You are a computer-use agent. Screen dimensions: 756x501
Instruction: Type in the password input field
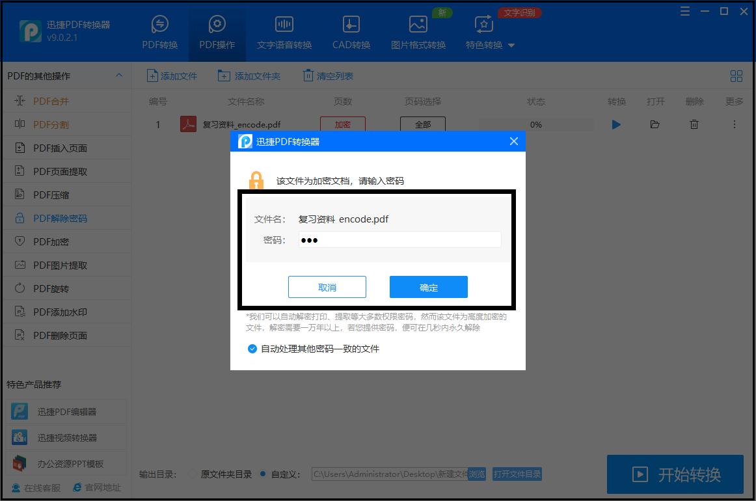[399, 239]
